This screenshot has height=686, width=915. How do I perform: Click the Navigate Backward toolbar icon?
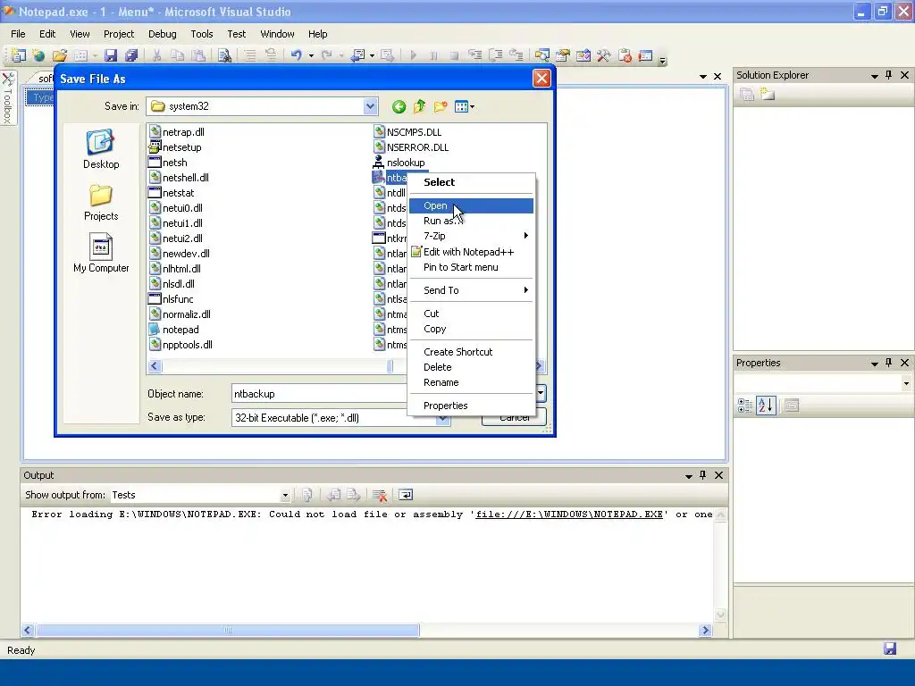(x=357, y=55)
